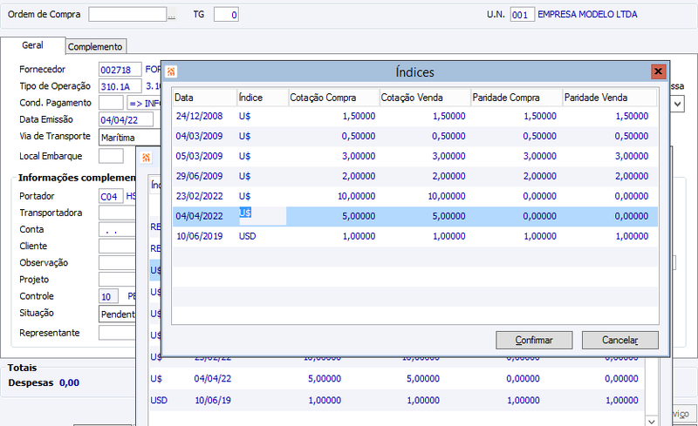Close the Índices dialog
The image size is (698, 426).
[658, 71]
